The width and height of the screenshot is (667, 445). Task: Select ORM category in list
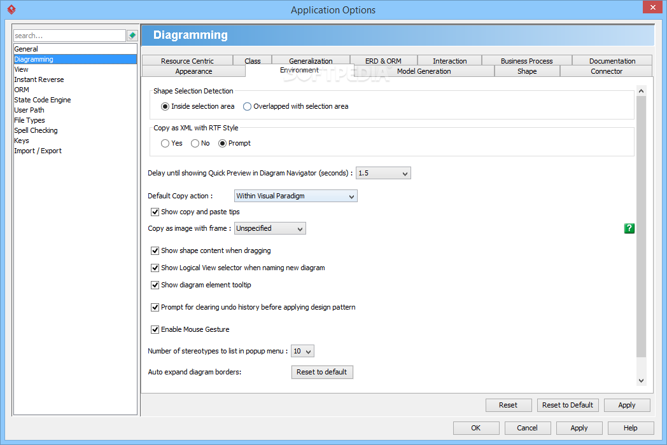(75, 90)
